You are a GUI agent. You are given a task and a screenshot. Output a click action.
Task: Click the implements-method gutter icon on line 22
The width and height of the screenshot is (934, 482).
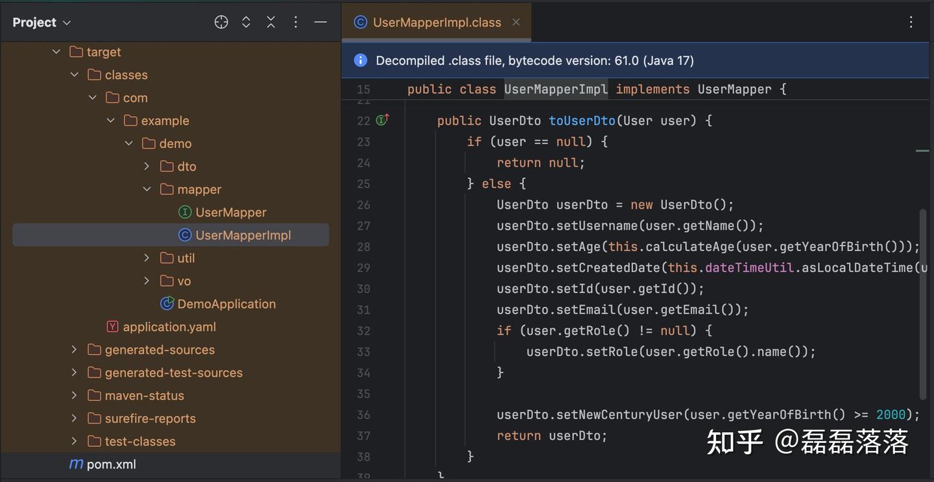[x=382, y=120]
